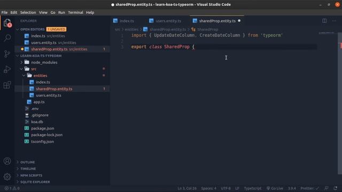Click LF end of line selector
The height and width of the screenshot is (192, 342).
click(237, 188)
